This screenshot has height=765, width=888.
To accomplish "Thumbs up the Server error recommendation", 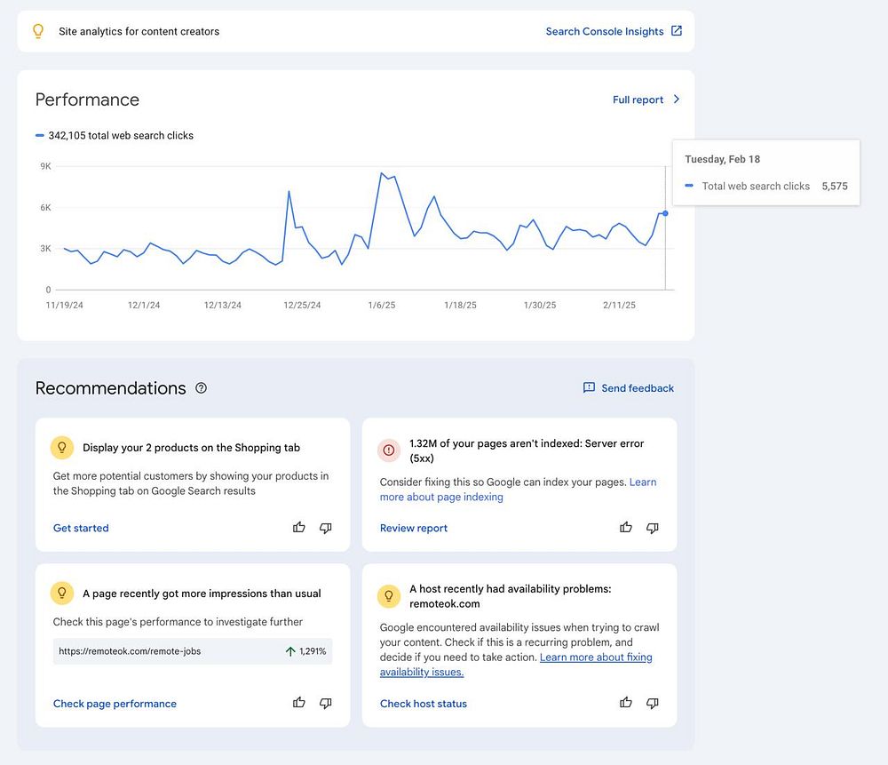I will point(626,528).
